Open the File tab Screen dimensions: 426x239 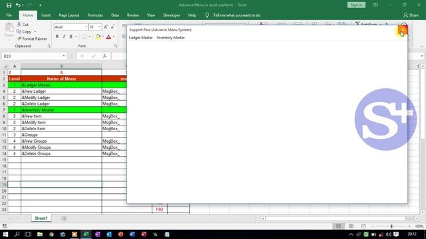(9, 15)
